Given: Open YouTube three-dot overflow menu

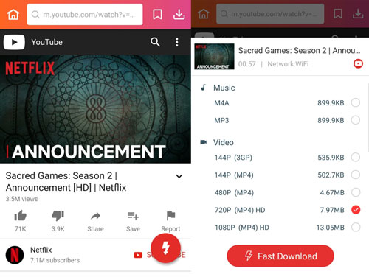Looking at the screenshot, I should [177, 42].
